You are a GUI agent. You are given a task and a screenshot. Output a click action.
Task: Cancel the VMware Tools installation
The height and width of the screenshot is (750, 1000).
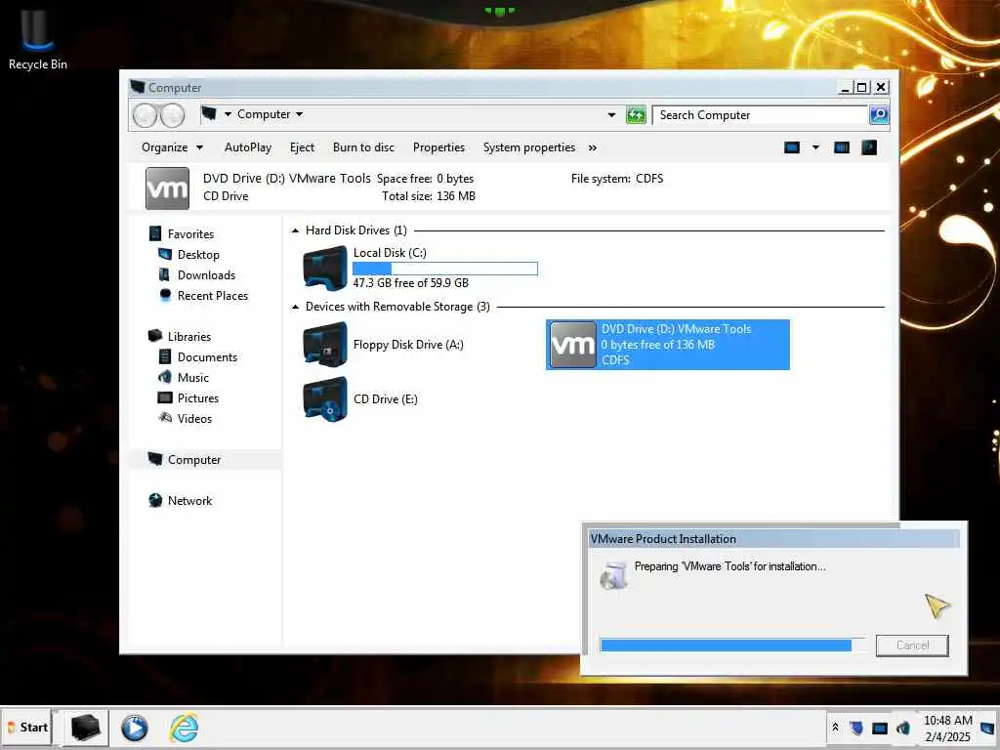click(912, 646)
